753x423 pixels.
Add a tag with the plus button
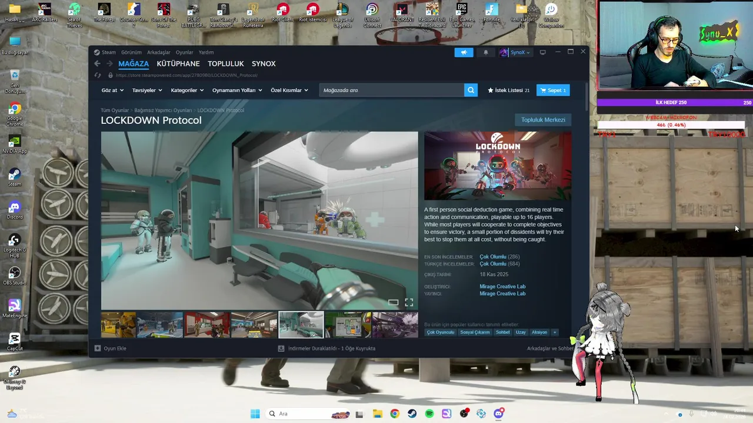coord(554,333)
